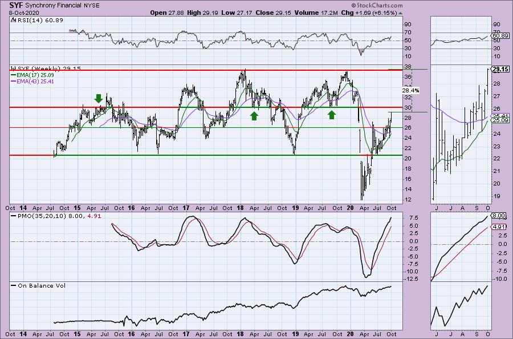The width and height of the screenshot is (513, 339).
Task: Click the Synchrony Financial company name
Action: (x=54, y=6)
